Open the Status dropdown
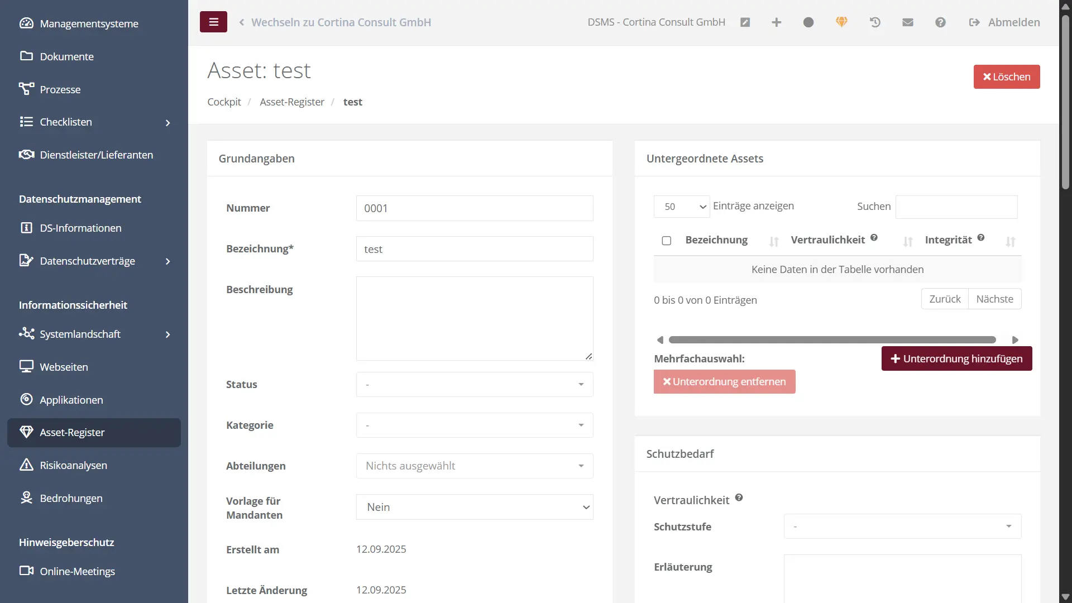Image resolution: width=1072 pixels, height=603 pixels. point(474,385)
